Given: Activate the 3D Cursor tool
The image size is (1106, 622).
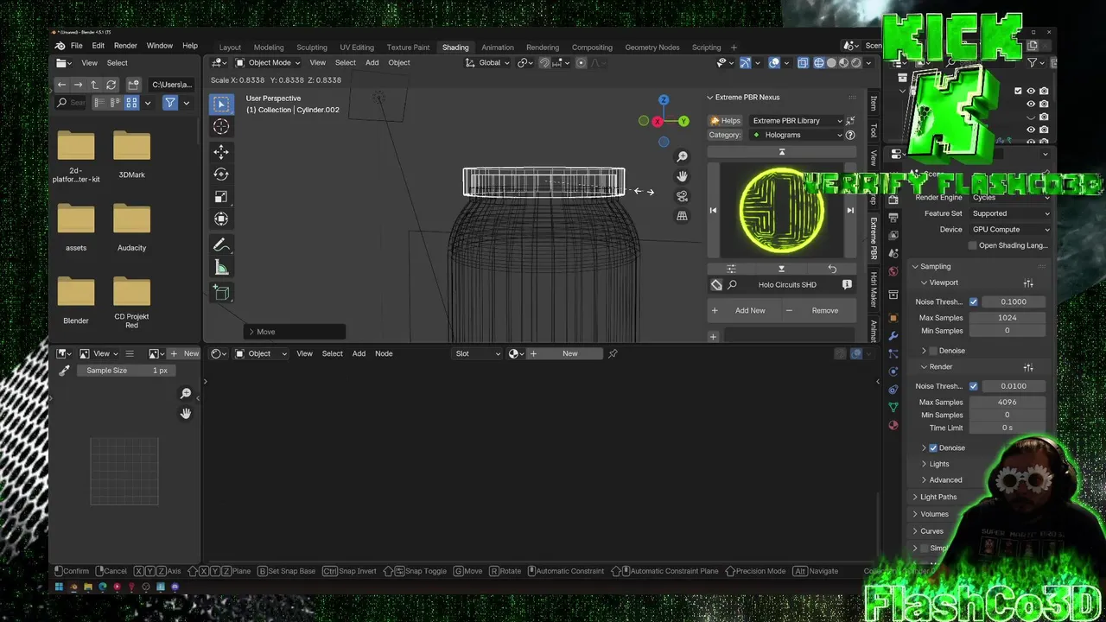Looking at the screenshot, I should tap(221, 127).
